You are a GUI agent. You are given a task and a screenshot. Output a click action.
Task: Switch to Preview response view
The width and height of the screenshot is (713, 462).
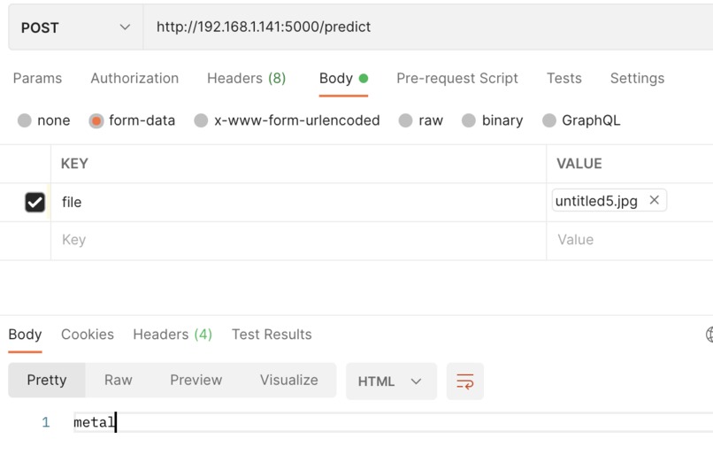click(x=196, y=381)
